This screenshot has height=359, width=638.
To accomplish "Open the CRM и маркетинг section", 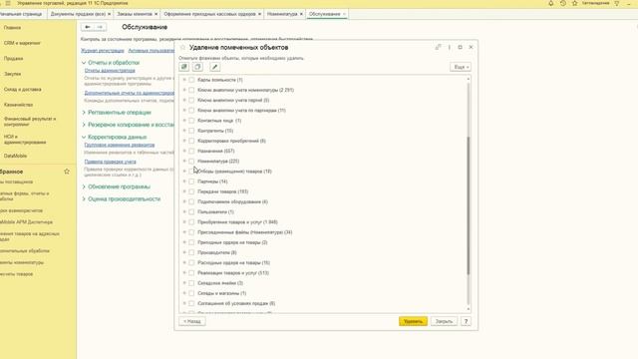I will (22, 43).
